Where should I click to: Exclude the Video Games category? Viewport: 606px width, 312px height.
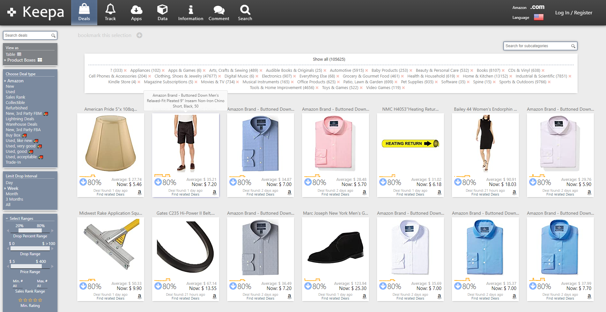pos(403,88)
